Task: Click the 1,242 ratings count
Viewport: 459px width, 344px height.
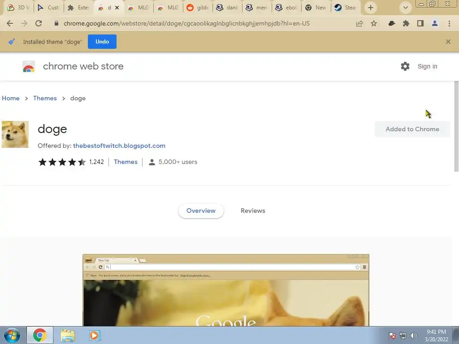Action: coord(97,162)
